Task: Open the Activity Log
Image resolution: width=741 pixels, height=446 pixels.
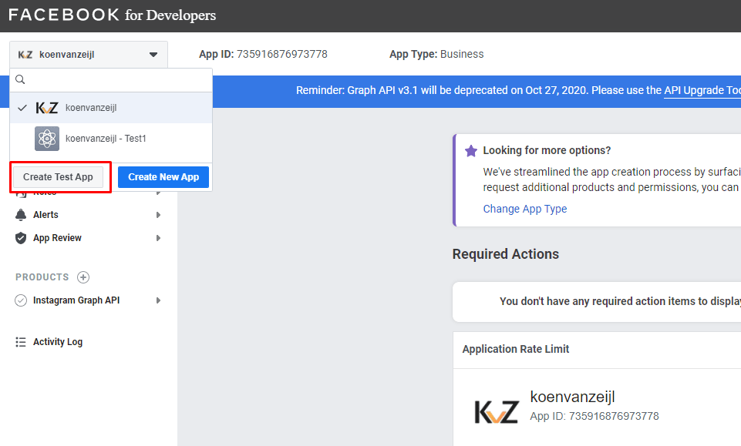Action: tap(58, 342)
